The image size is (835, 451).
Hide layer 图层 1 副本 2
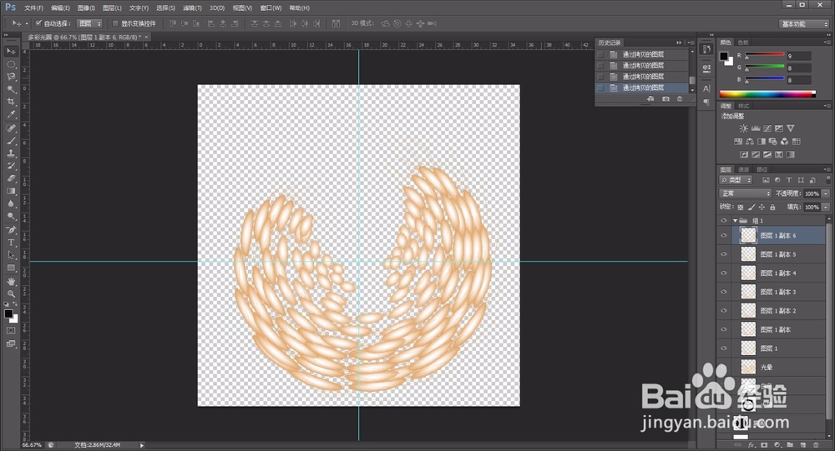pos(724,311)
